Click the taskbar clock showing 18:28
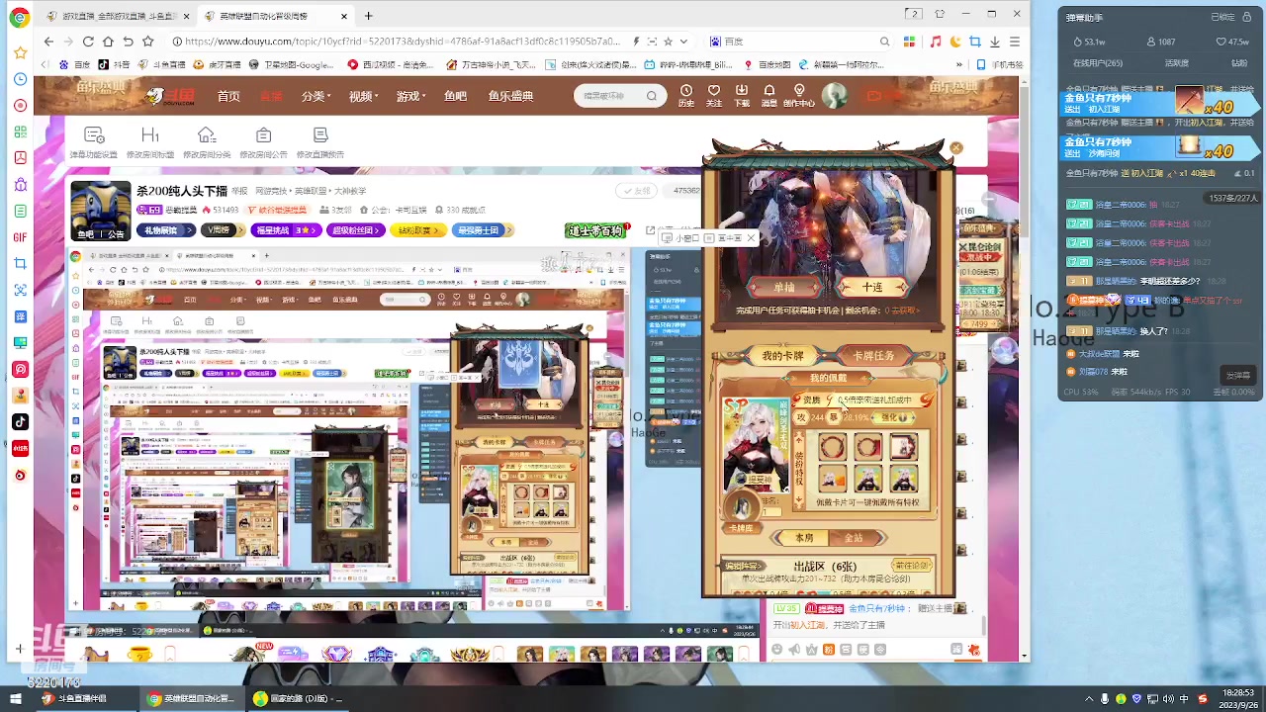 click(1236, 698)
